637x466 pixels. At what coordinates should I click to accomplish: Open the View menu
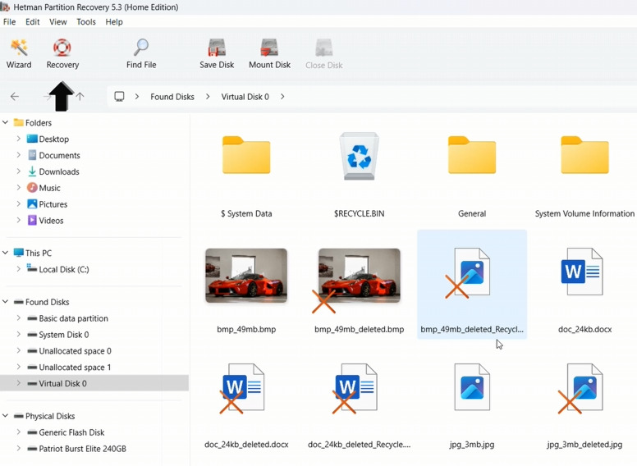point(58,22)
